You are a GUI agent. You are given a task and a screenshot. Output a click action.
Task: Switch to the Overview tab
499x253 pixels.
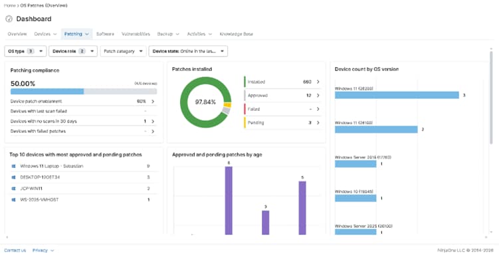tap(17, 34)
